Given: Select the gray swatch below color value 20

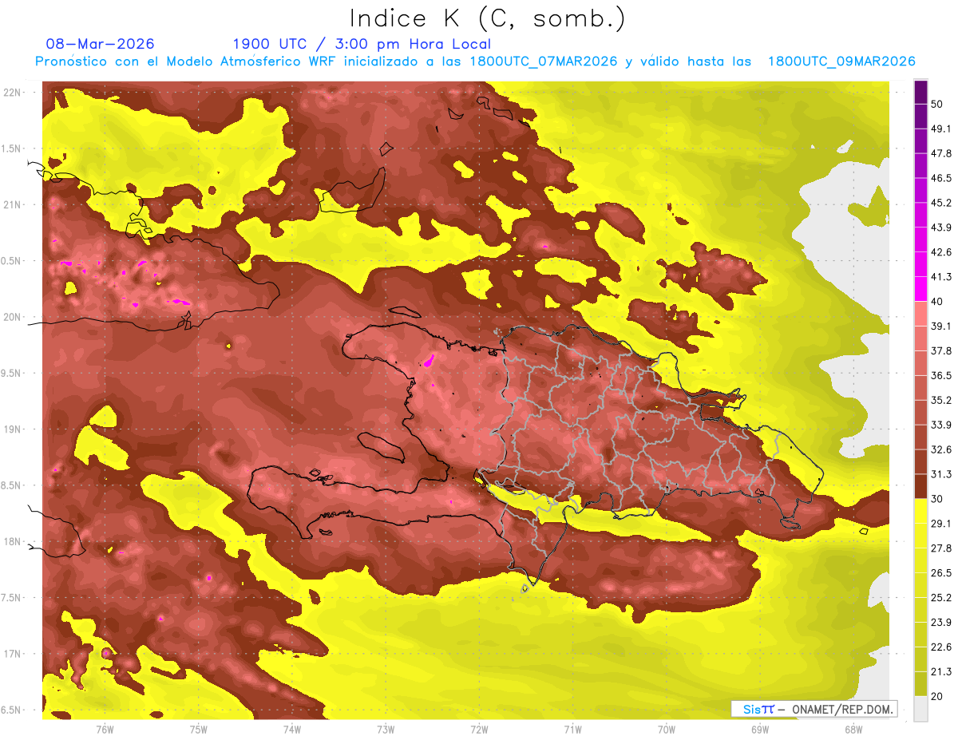Looking at the screenshot, I should pos(920,709).
